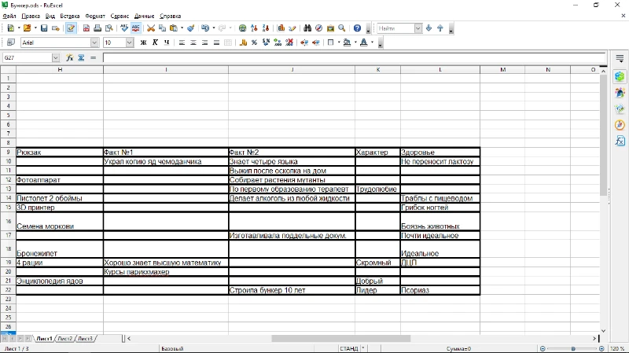Viewport: 629px width, 353px height.
Task: Click the Sum sigma icon
Action: (x=82, y=57)
